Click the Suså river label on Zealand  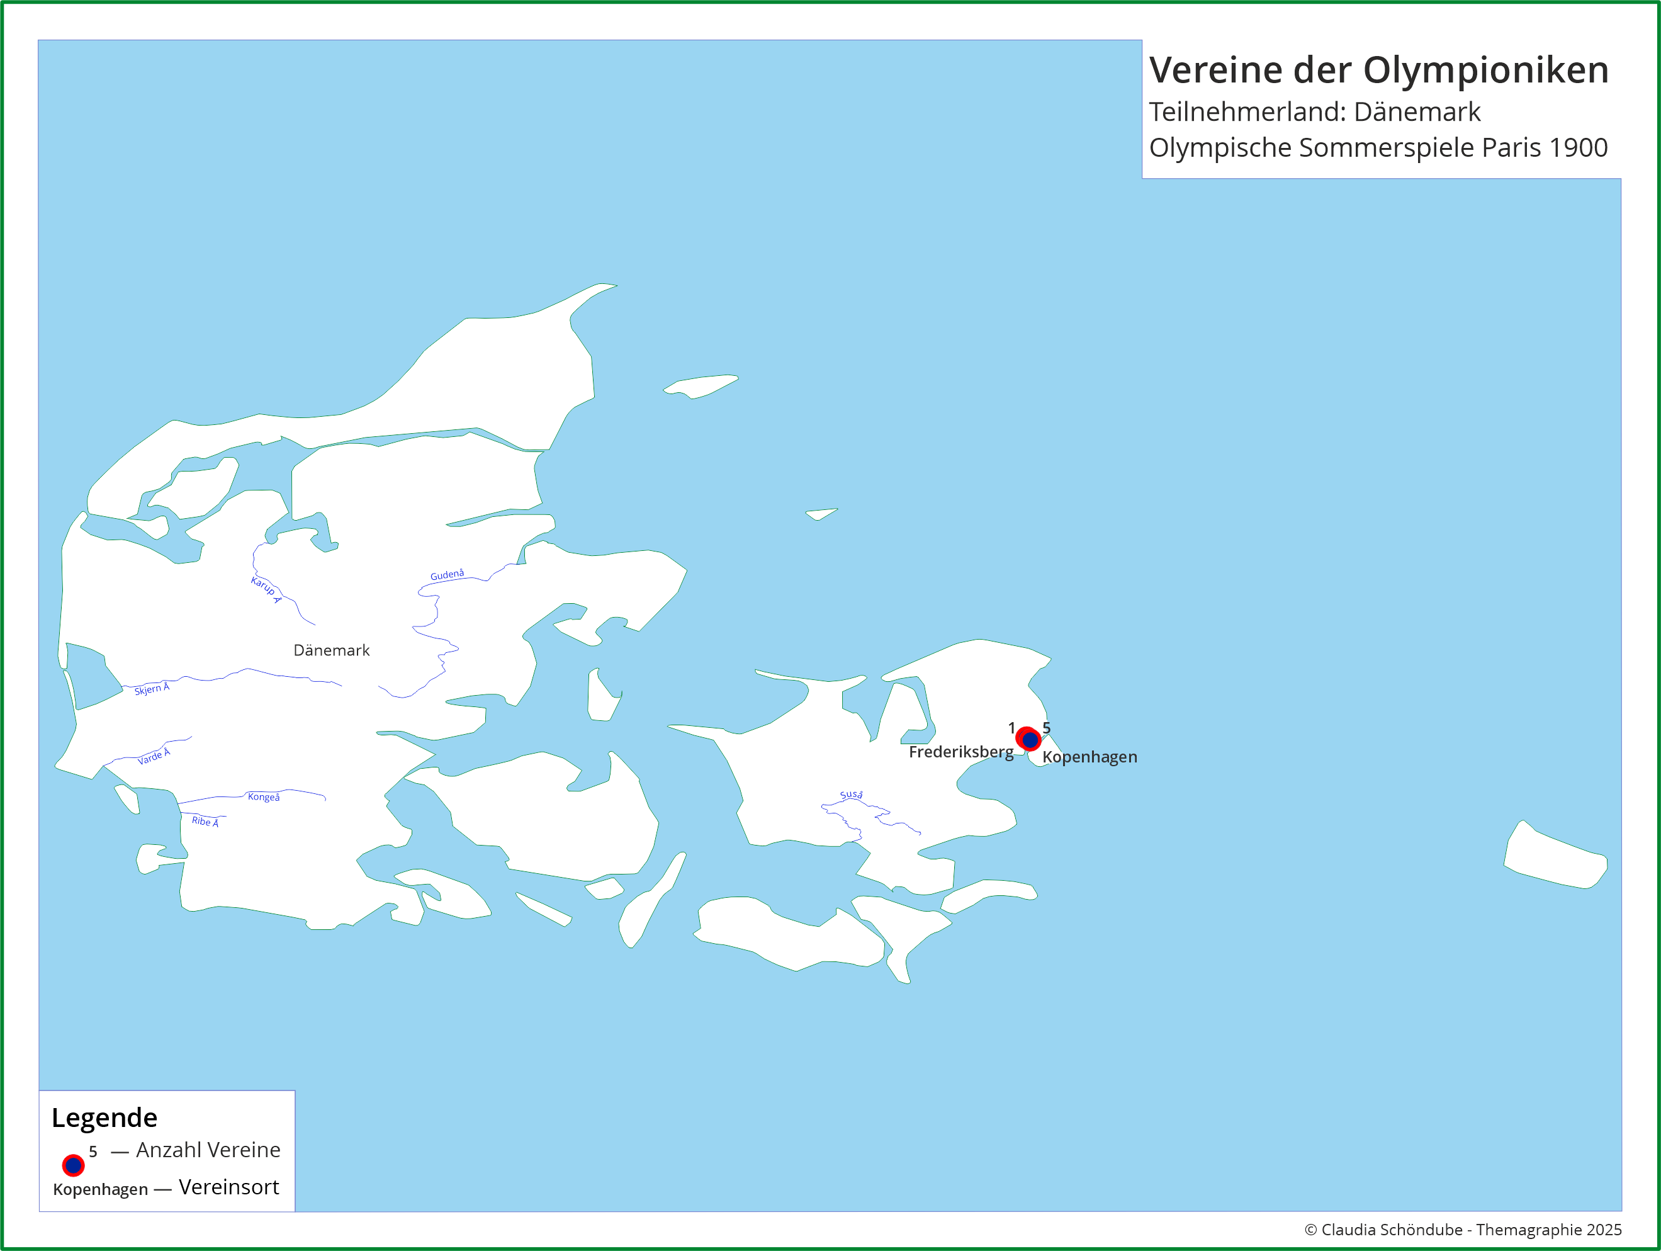851,795
